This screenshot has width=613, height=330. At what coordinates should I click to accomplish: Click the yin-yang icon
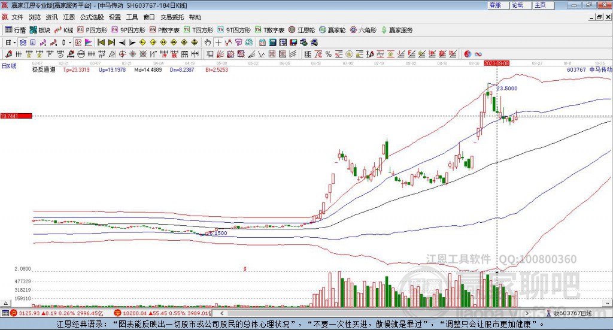(468, 54)
